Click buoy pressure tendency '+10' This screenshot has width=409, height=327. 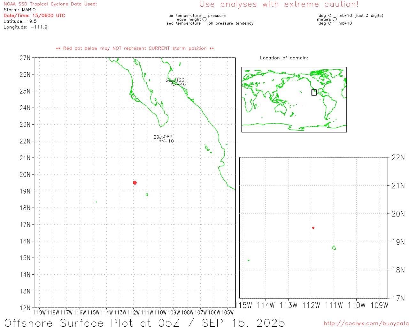(169, 141)
